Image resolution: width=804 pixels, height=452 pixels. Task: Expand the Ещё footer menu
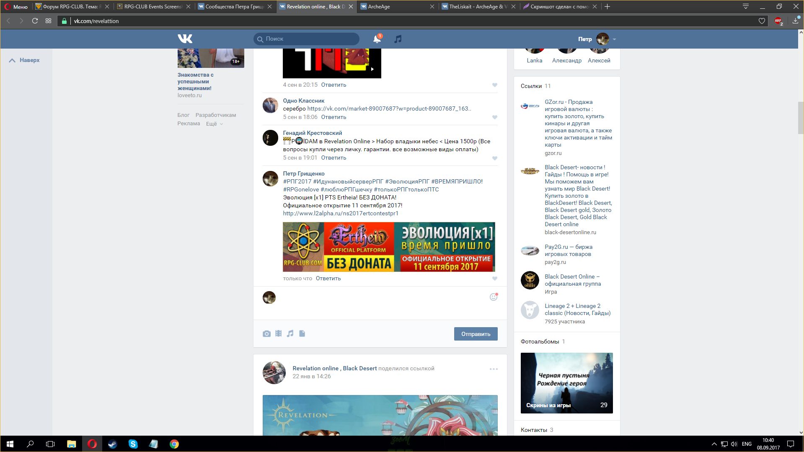tap(214, 124)
